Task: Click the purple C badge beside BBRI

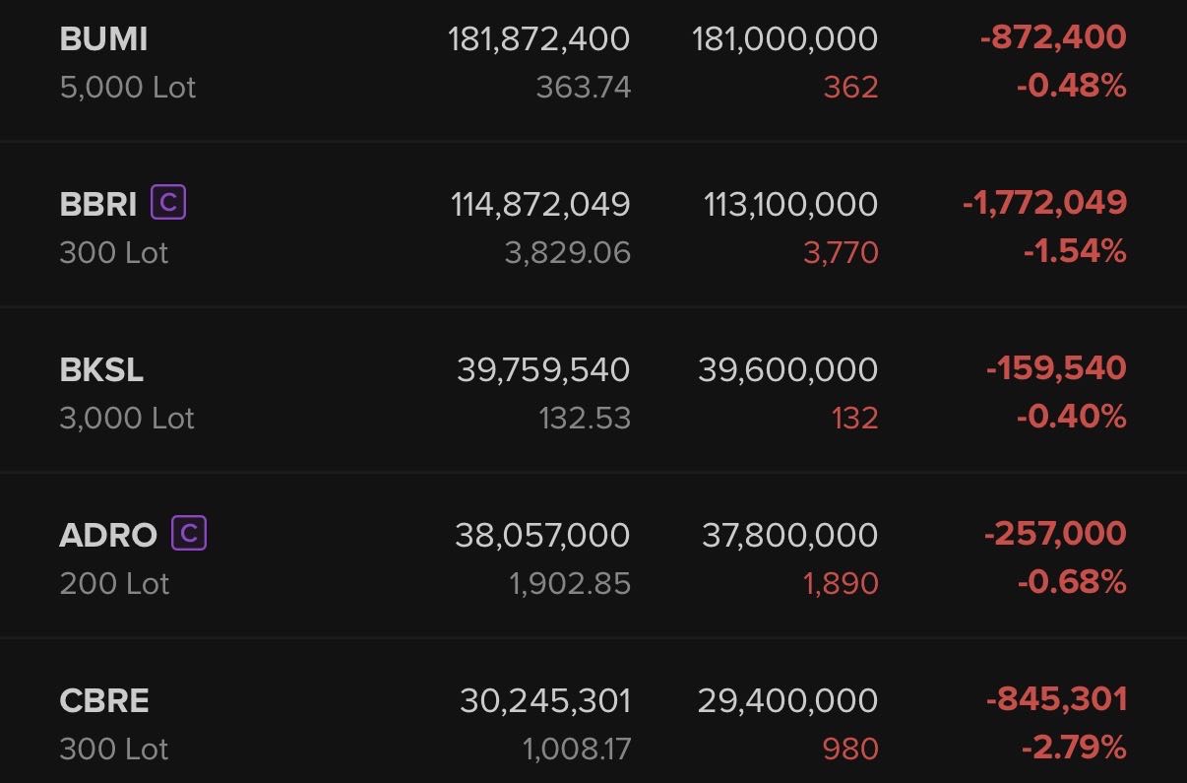Action: coord(168,203)
